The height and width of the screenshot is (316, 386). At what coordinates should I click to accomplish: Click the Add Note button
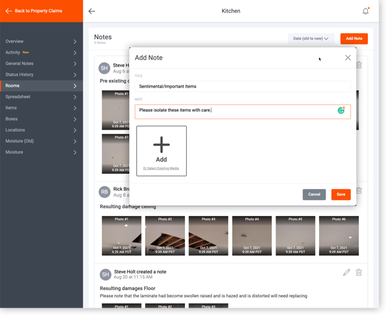click(x=354, y=39)
